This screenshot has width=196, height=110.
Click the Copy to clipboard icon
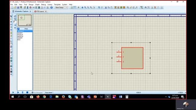point(109,7)
